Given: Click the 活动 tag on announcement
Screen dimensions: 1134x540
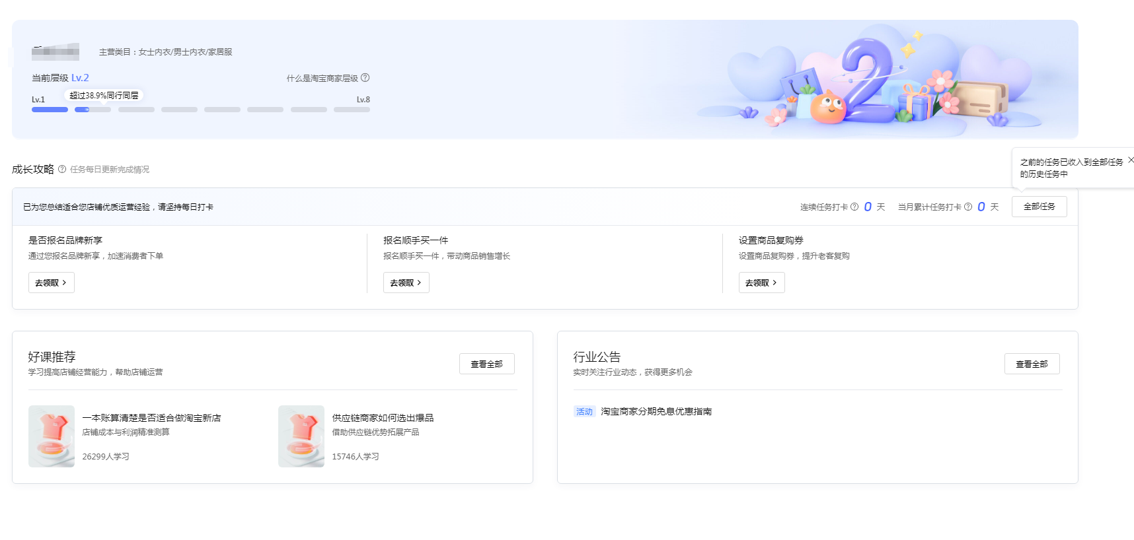Looking at the screenshot, I should coord(585,411).
